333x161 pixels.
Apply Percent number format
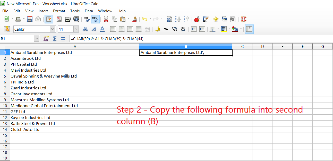tap(166, 29)
